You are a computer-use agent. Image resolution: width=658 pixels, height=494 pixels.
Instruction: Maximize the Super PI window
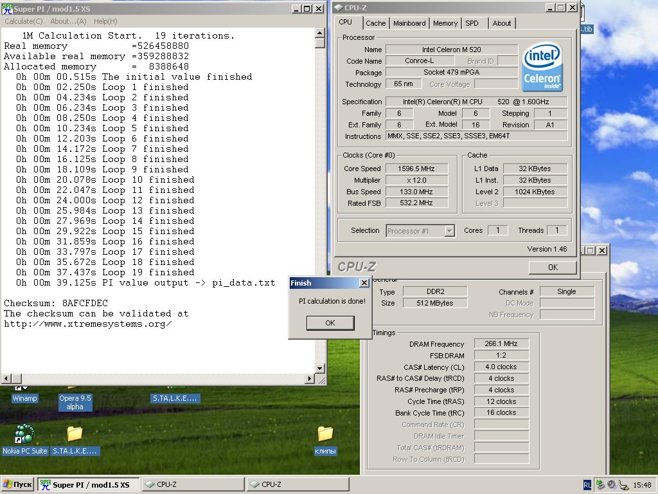307,8
